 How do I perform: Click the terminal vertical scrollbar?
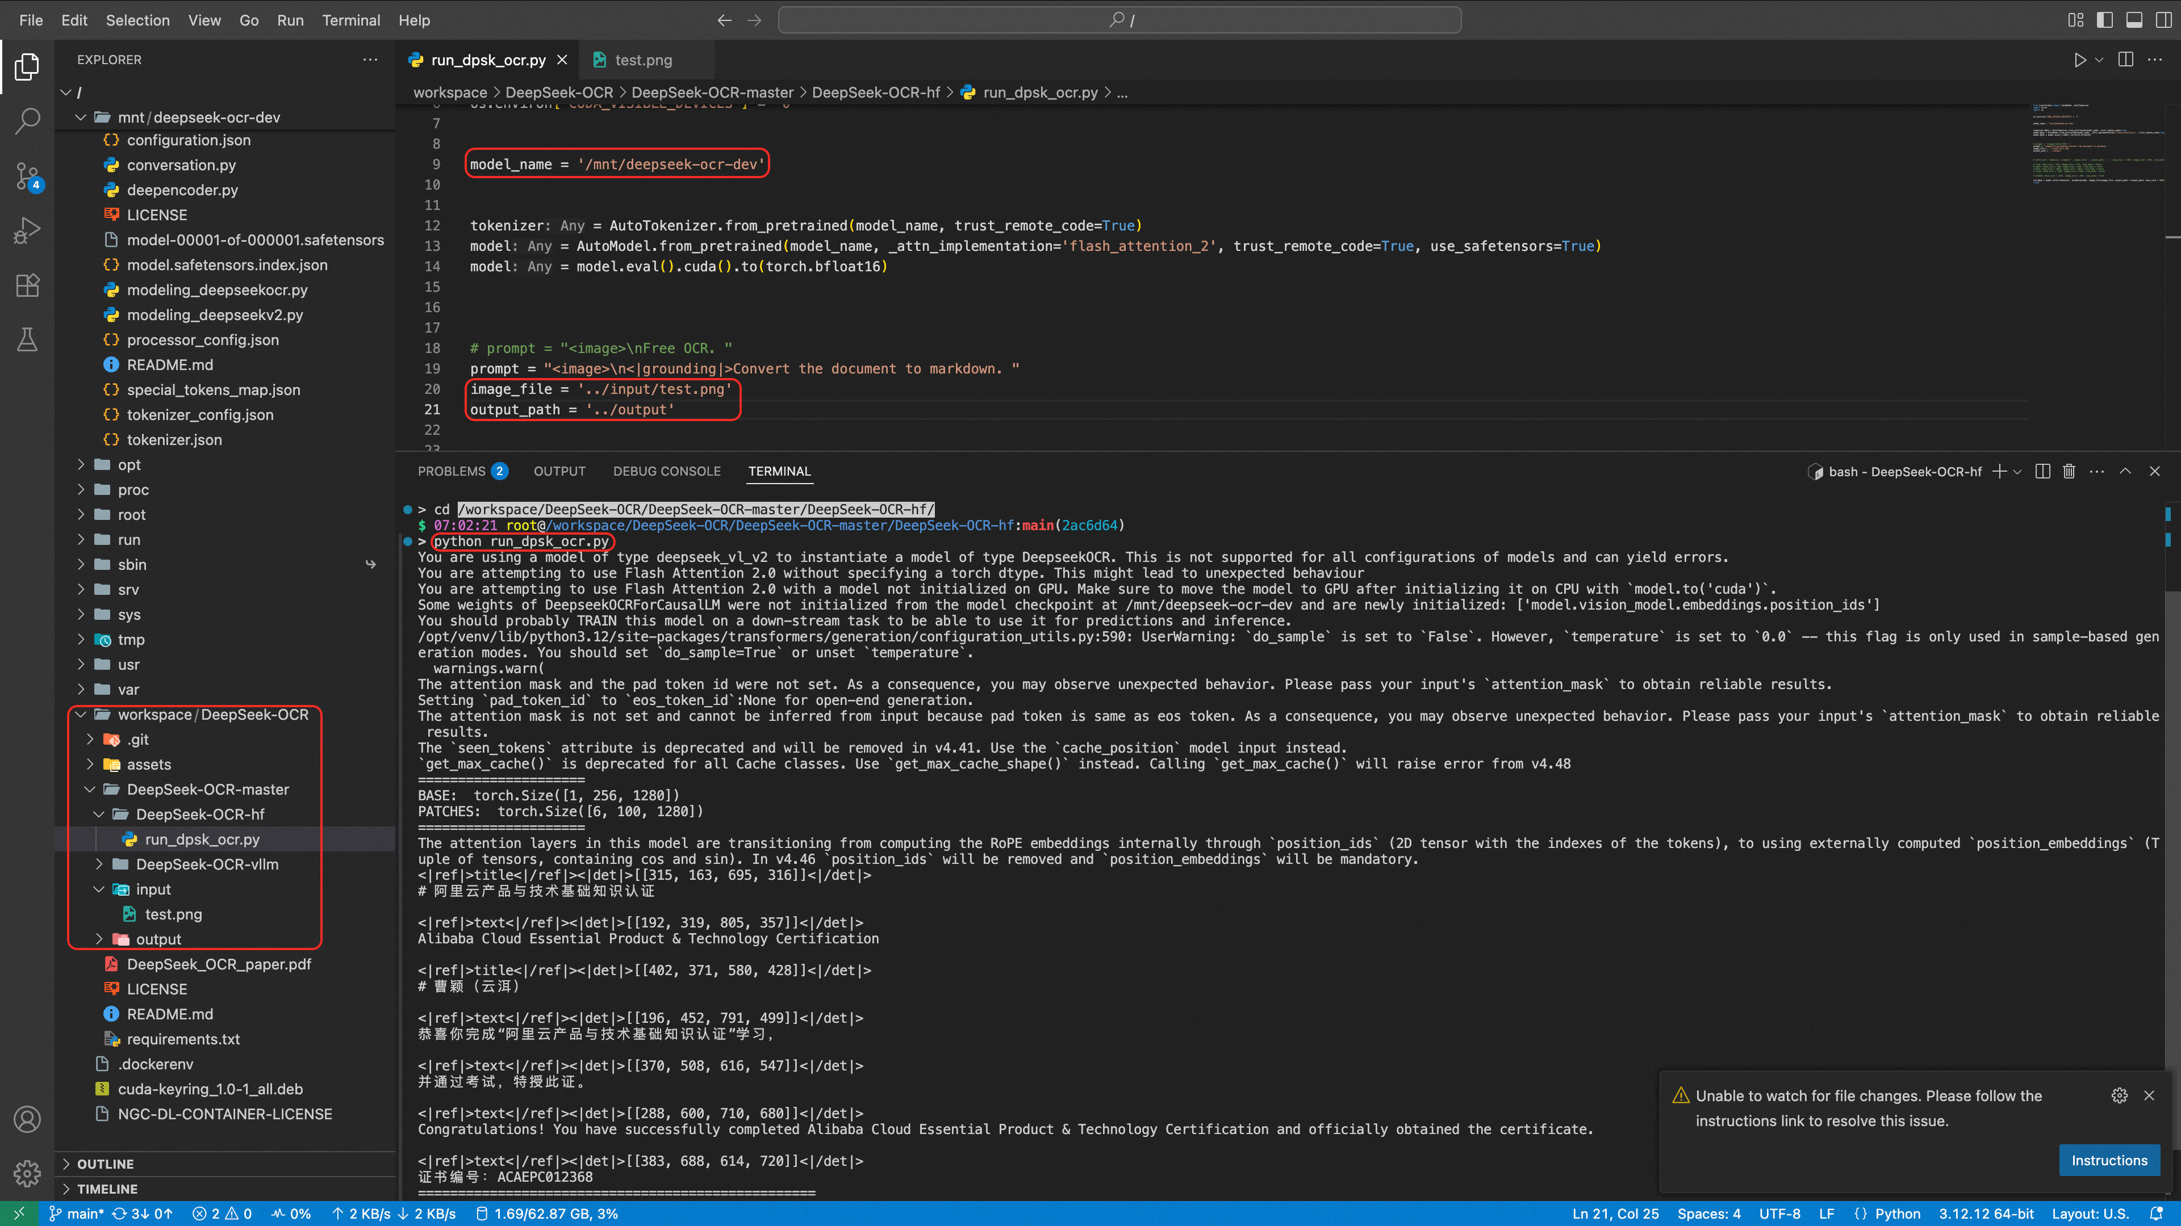click(2172, 846)
